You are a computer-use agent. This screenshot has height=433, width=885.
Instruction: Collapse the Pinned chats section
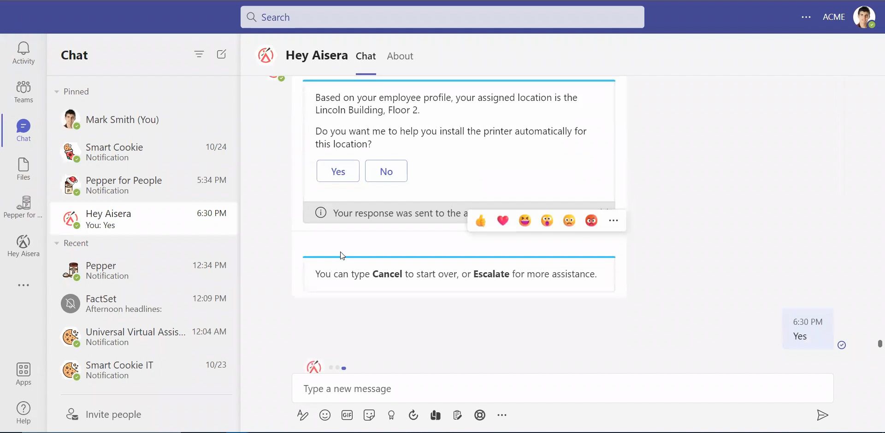tap(57, 92)
